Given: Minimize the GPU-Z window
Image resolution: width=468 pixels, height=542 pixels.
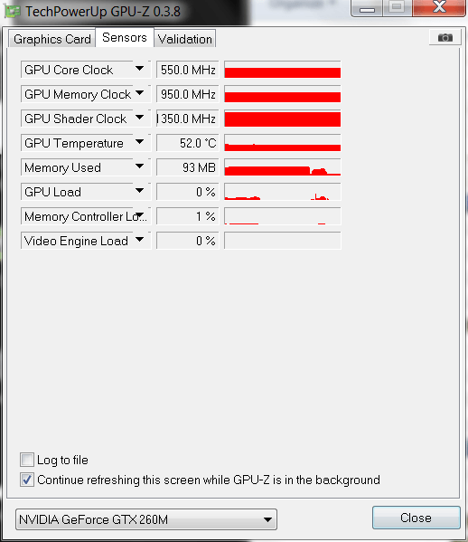Looking at the screenshot, I should [367, 7].
